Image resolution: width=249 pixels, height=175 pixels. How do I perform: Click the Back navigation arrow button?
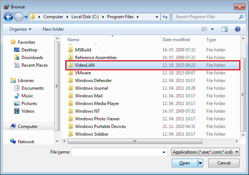point(9,17)
